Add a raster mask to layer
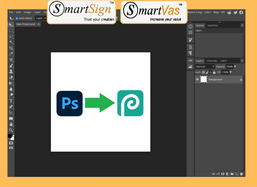This screenshot has height=187, width=257. point(223,174)
